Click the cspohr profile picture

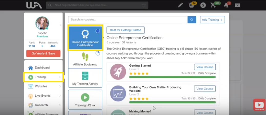(x=42, y=23)
